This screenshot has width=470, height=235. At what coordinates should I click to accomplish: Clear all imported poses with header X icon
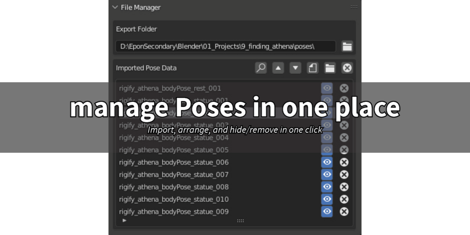coord(347,68)
